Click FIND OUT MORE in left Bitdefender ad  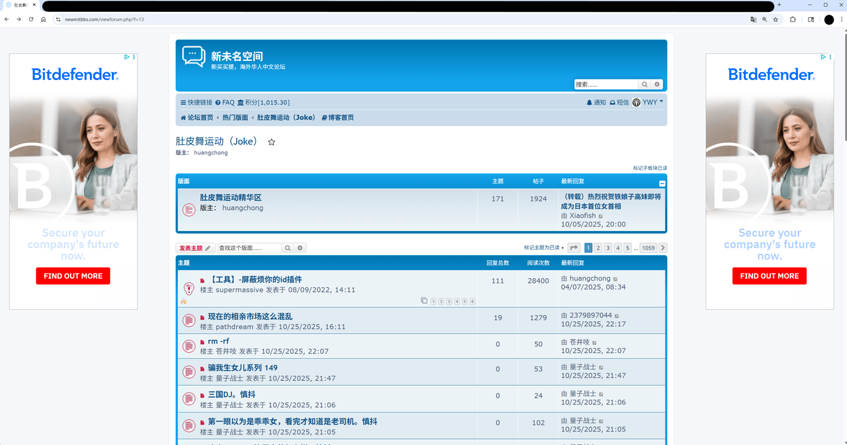73,276
